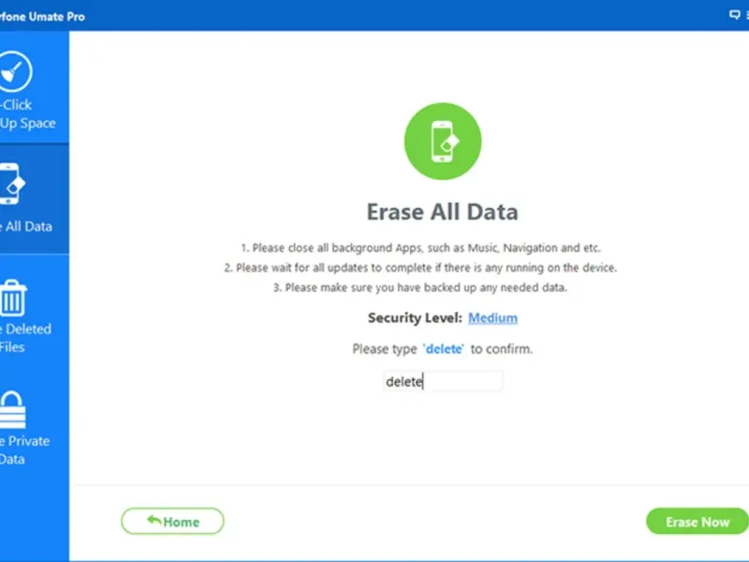749x562 pixels.
Task: Focus the delete confirmation text field
Action: point(443,381)
